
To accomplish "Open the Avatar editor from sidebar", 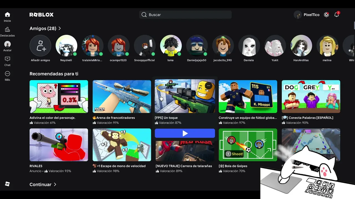I will coord(7,46).
